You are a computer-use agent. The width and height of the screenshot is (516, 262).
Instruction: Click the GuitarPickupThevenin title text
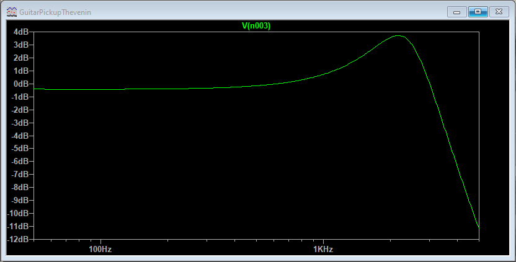(x=55, y=12)
